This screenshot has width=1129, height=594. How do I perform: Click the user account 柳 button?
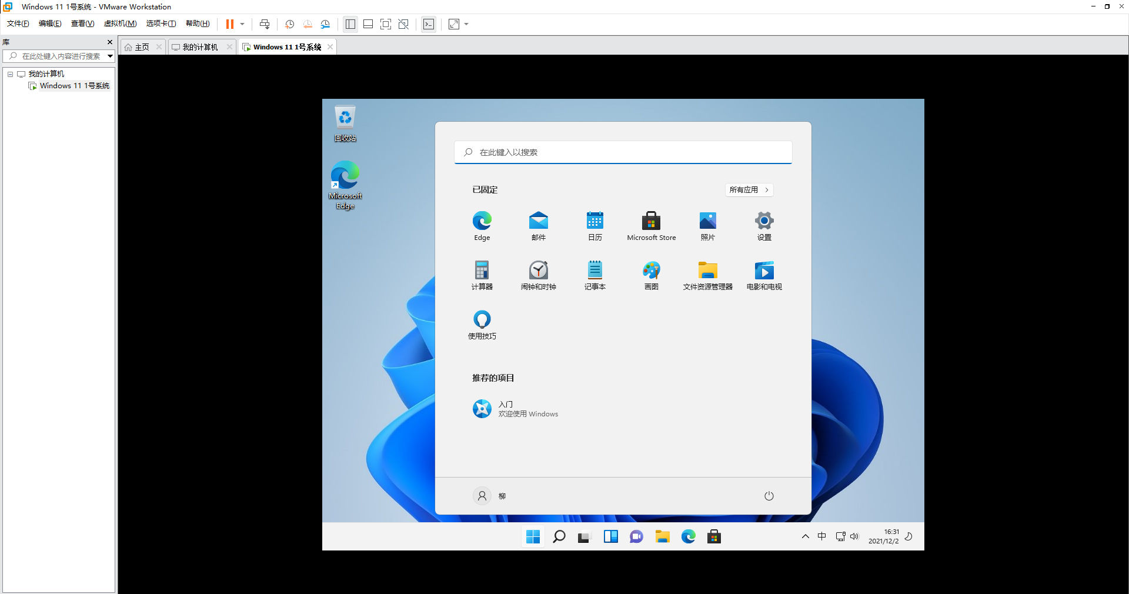pyautogui.click(x=490, y=496)
